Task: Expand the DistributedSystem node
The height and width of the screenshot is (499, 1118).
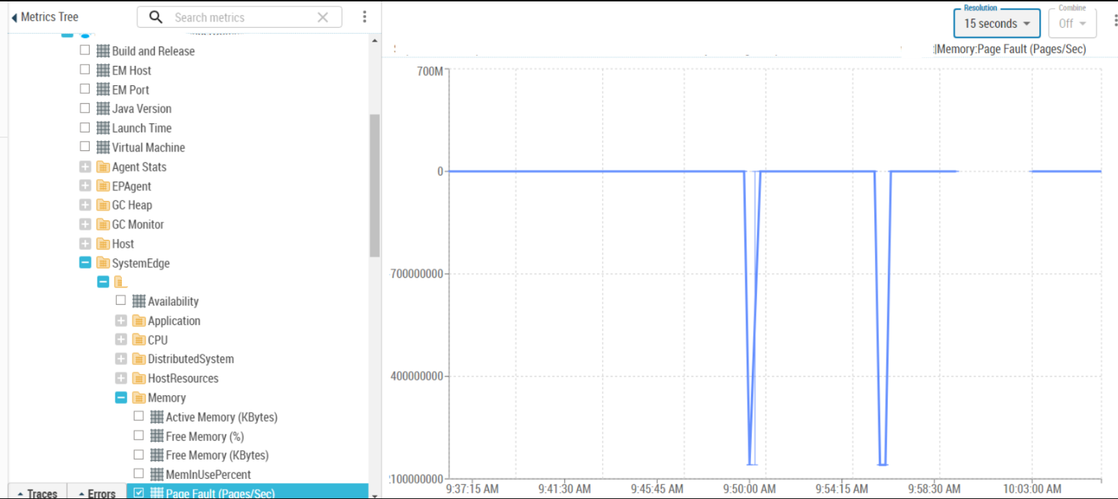Action: click(x=120, y=359)
